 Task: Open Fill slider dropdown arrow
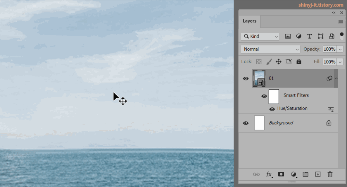[x=340, y=62]
